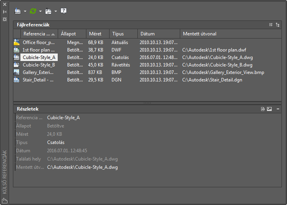Click the Change Path toolbar icon
Screen dimensions: 287x205
click(48, 11)
